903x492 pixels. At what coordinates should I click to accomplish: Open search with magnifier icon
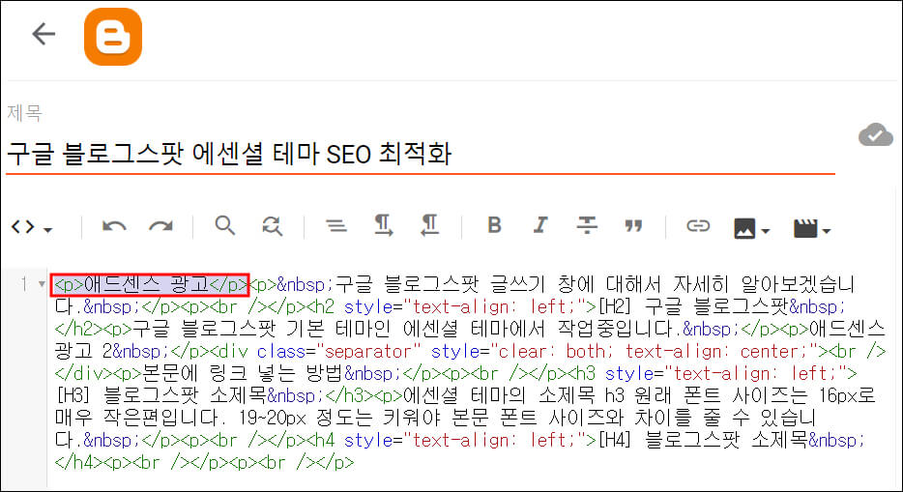[225, 225]
